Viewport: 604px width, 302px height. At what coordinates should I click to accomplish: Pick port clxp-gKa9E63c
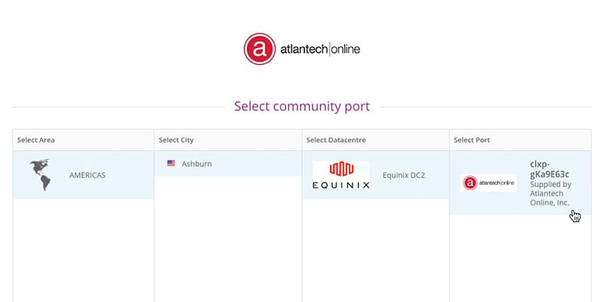(x=550, y=169)
